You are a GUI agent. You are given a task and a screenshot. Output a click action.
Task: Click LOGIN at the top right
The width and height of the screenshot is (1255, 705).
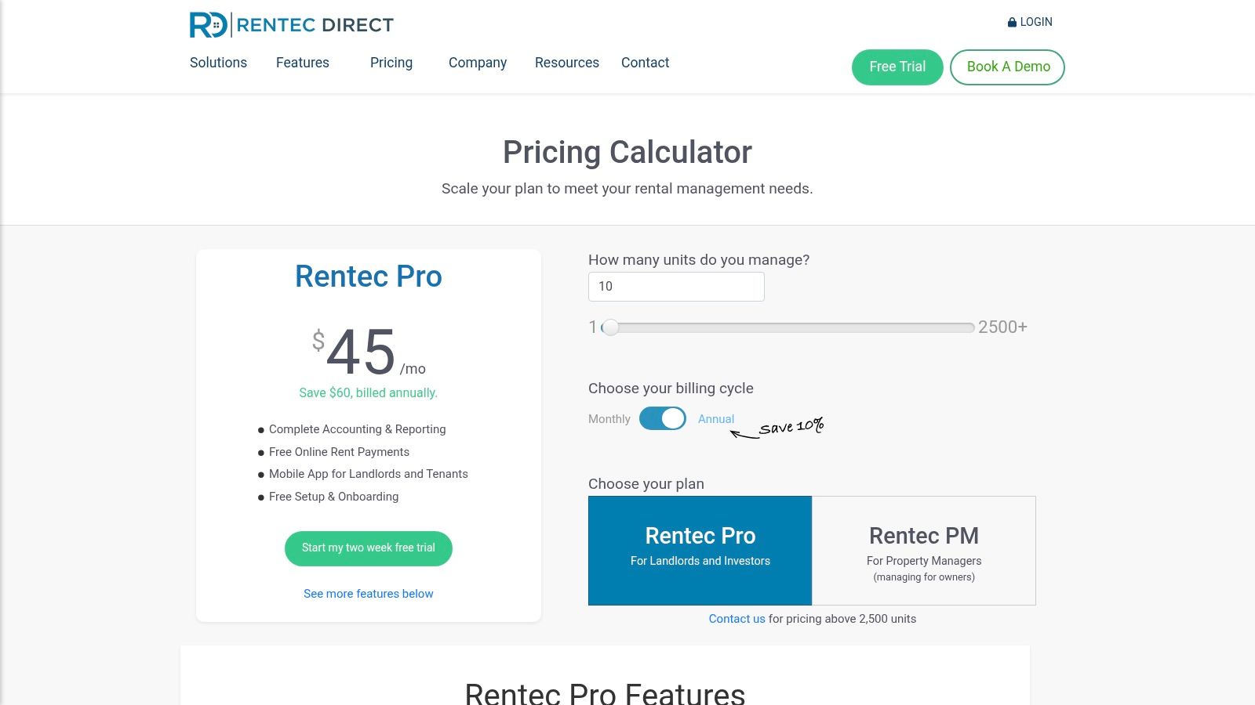pyautogui.click(x=1034, y=21)
